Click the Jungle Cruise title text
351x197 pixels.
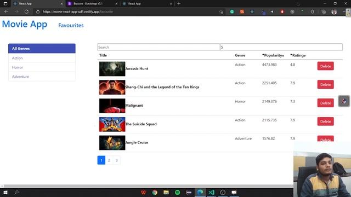137,142
